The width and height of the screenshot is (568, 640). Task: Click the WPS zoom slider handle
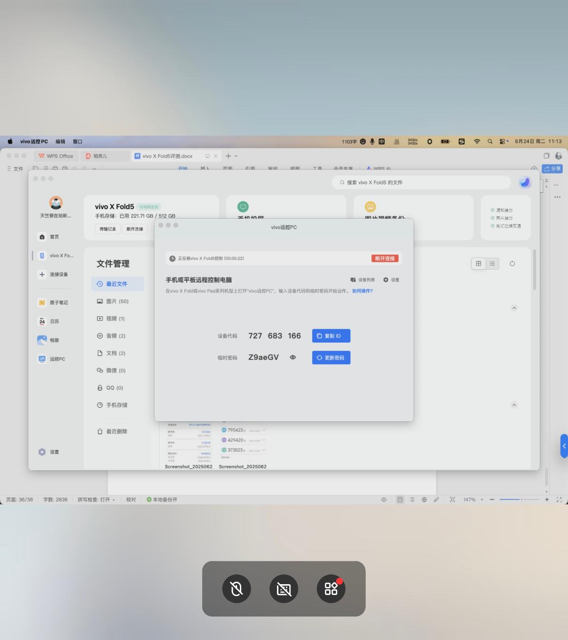[521, 499]
